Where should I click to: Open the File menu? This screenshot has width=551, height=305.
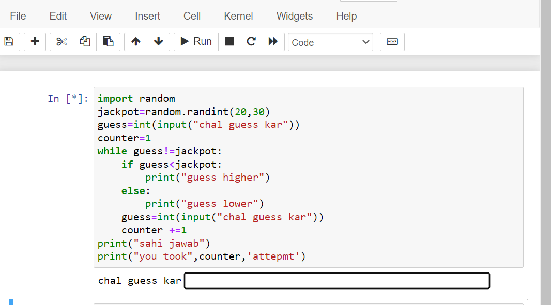click(x=18, y=16)
